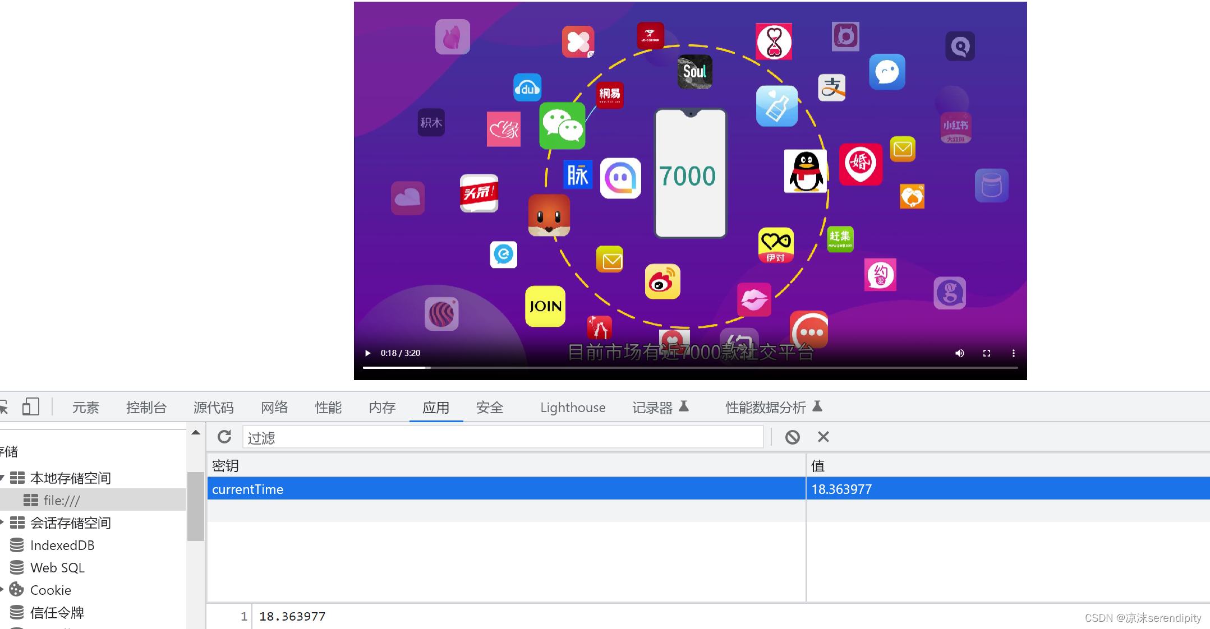Enter fullscreen mode on video
This screenshot has width=1210, height=629.
click(x=987, y=353)
